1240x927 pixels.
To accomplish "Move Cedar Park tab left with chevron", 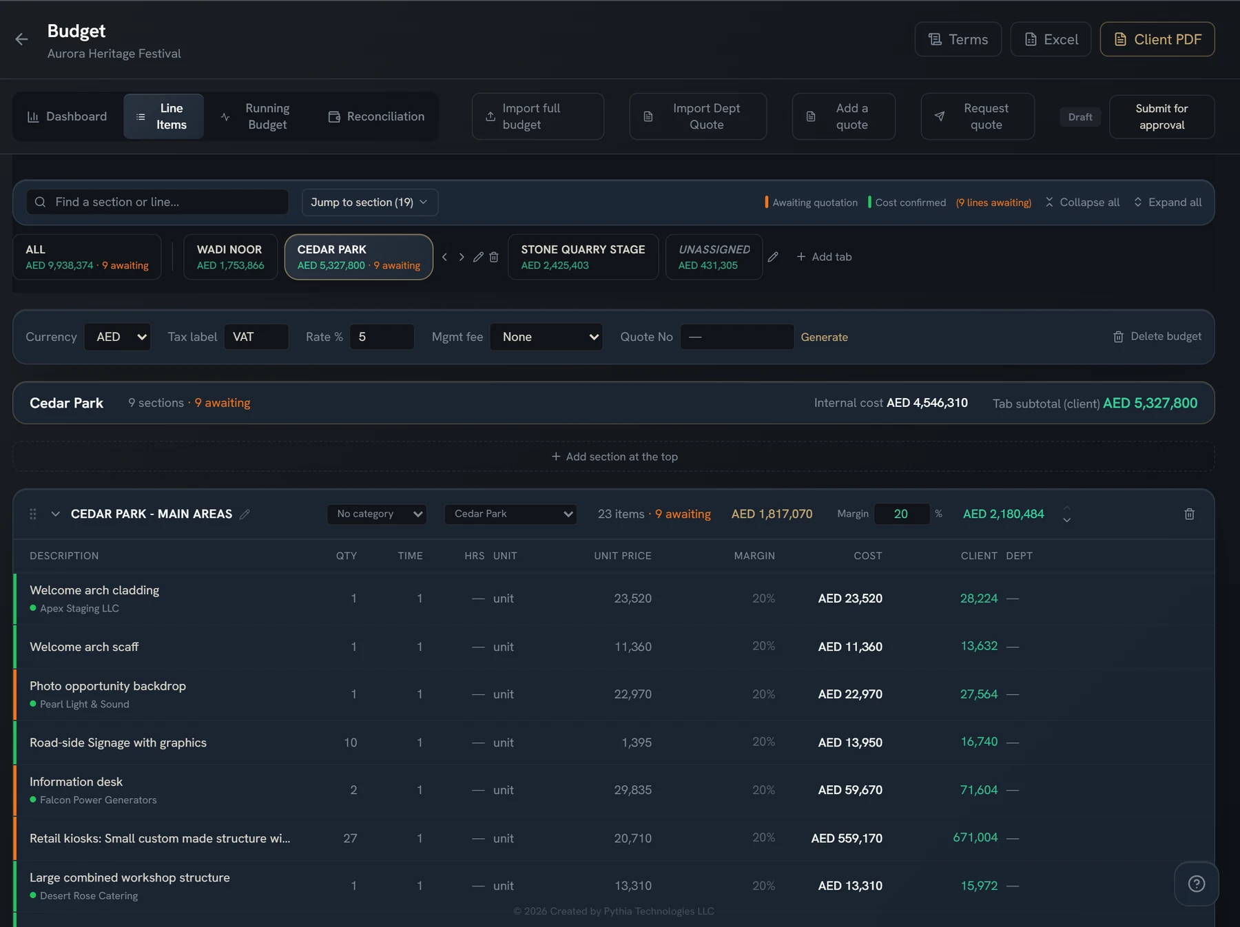I will [x=445, y=257].
